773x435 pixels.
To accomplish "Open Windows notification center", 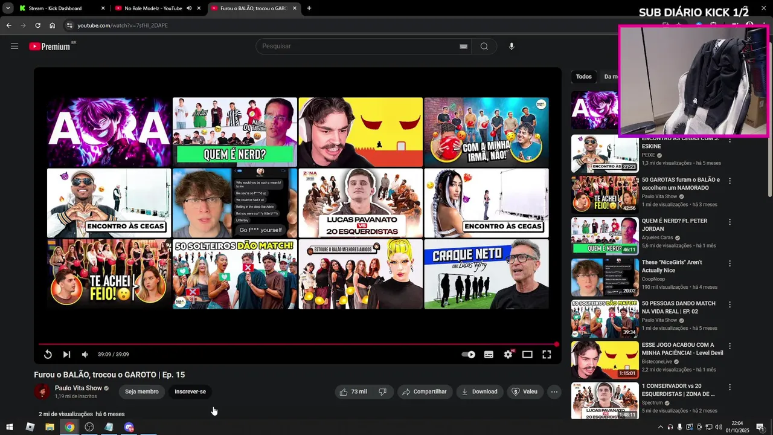I will coord(760,427).
